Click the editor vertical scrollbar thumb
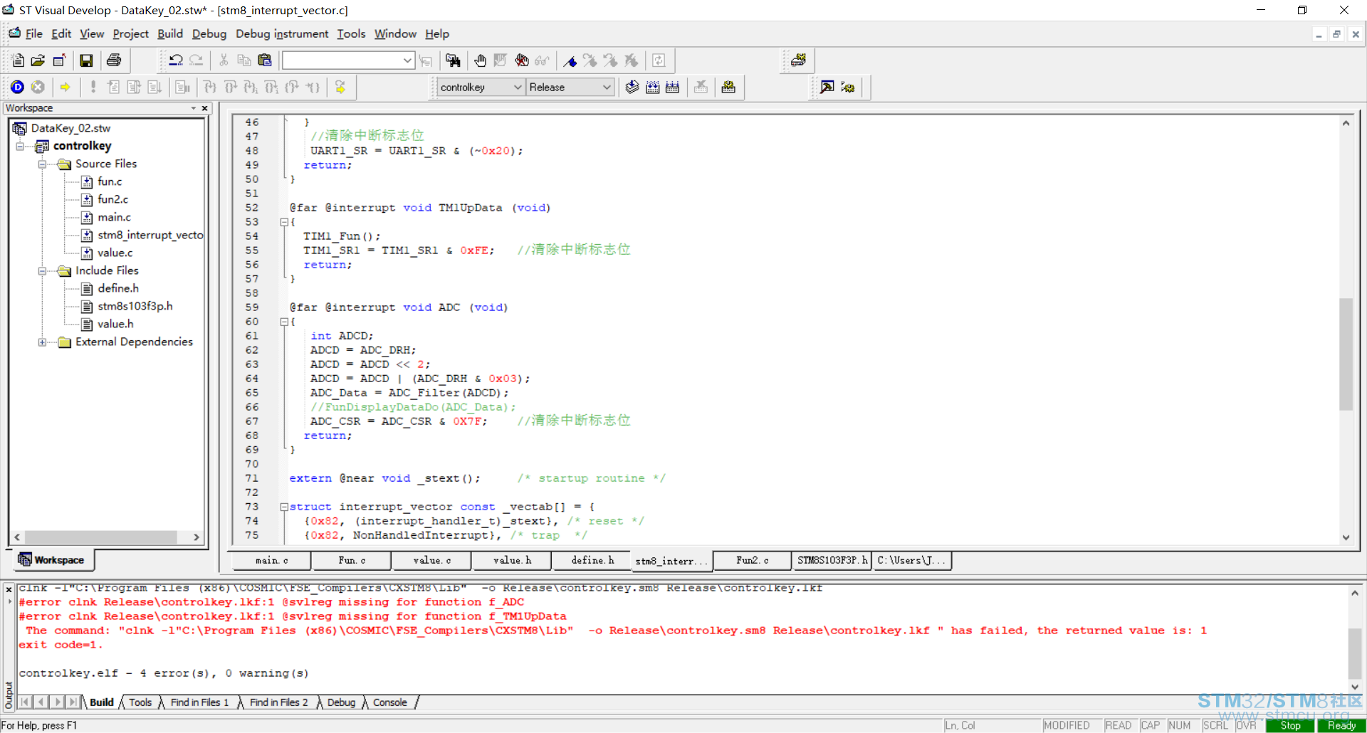 click(x=1346, y=354)
